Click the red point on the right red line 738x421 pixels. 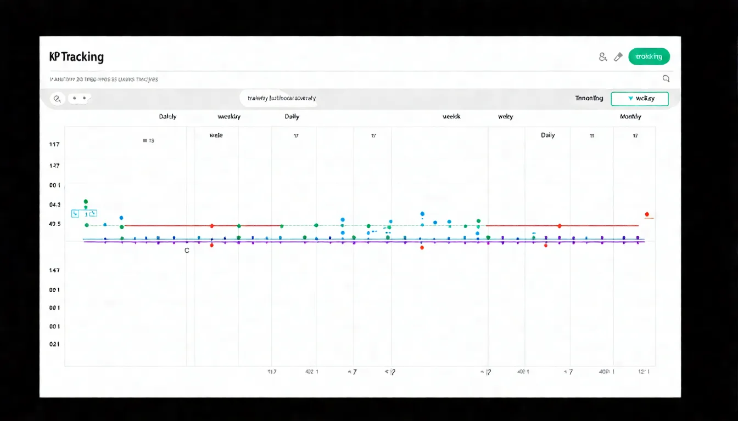(559, 226)
